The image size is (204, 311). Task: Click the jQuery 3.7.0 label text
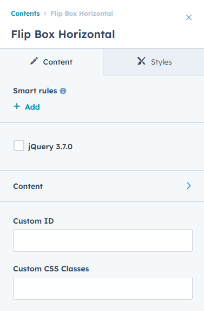pyautogui.click(x=50, y=147)
